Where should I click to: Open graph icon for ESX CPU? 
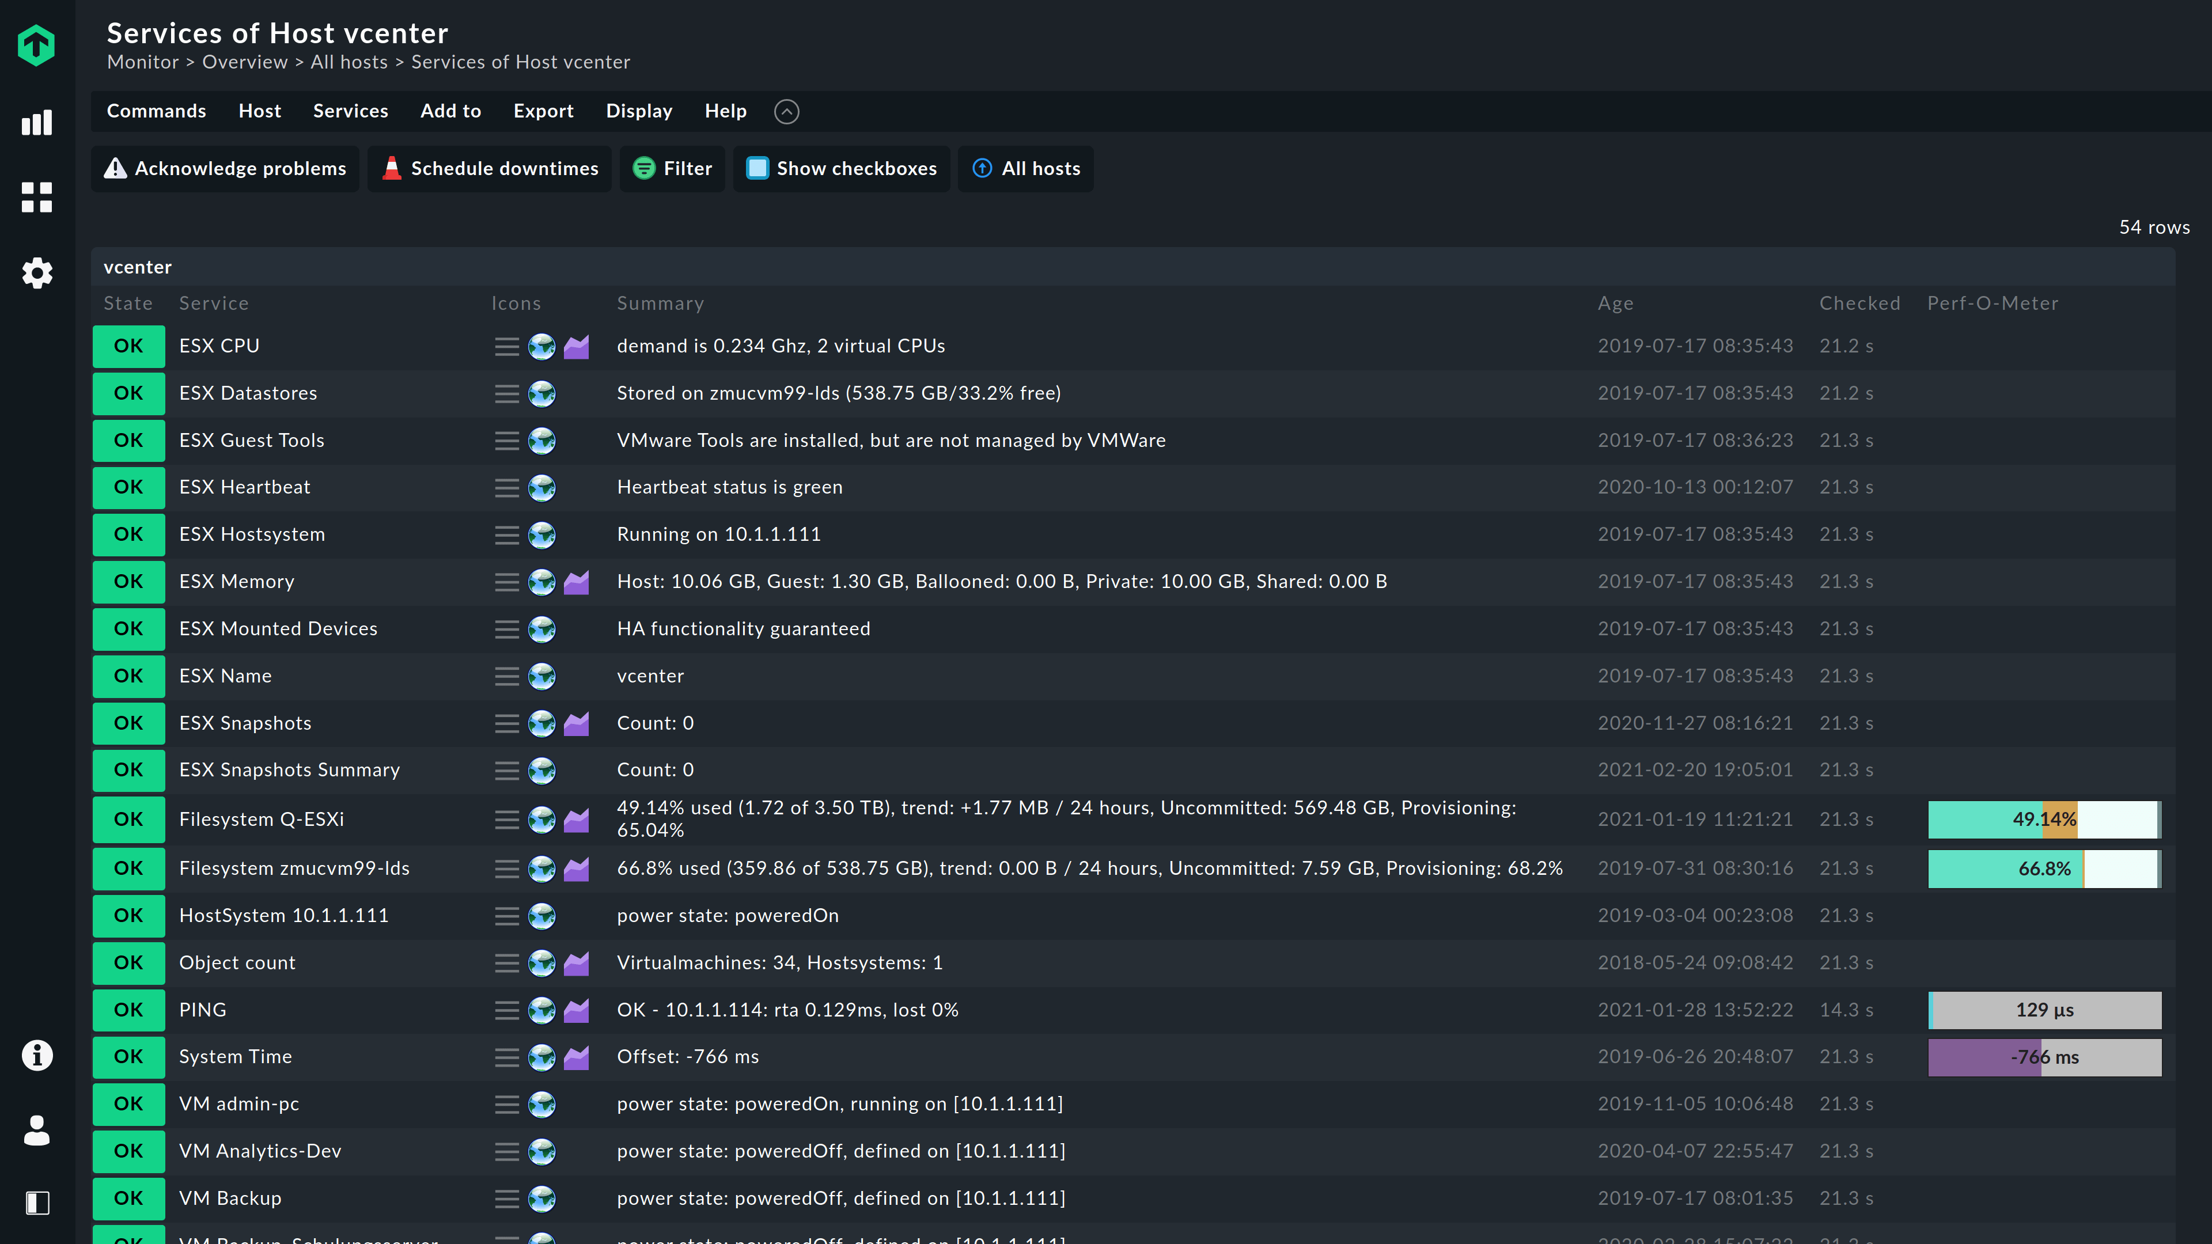click(576, 347)
